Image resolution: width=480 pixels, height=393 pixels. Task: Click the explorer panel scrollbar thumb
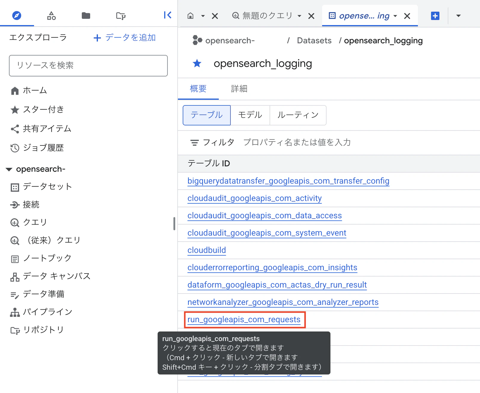[174, 223]
